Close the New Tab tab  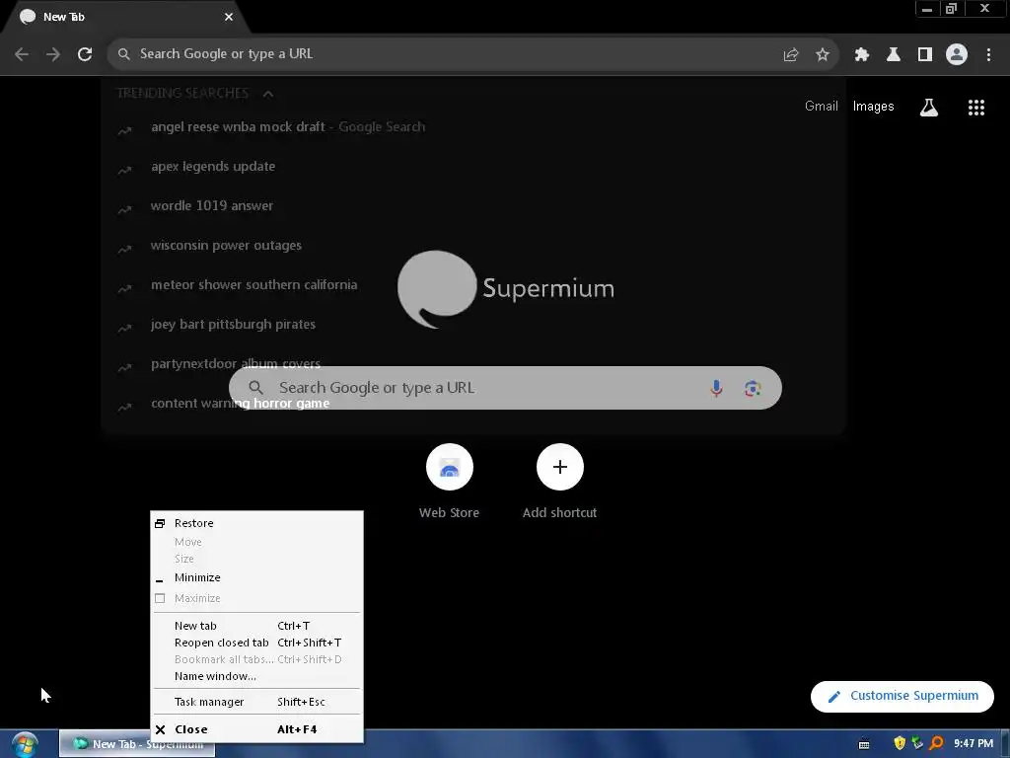click(x=229, y=17)
